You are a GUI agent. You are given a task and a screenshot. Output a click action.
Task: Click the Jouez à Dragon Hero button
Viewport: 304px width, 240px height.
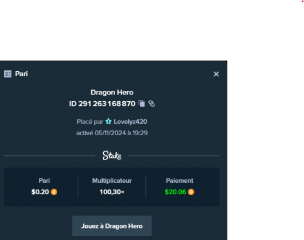pos(112,226)
